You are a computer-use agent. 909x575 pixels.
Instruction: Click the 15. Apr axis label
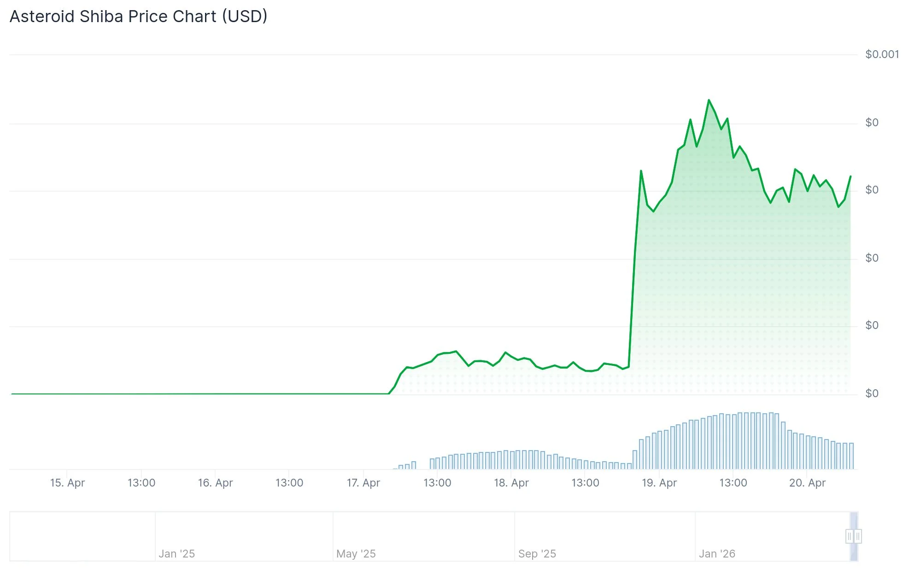tap(68, 483)
